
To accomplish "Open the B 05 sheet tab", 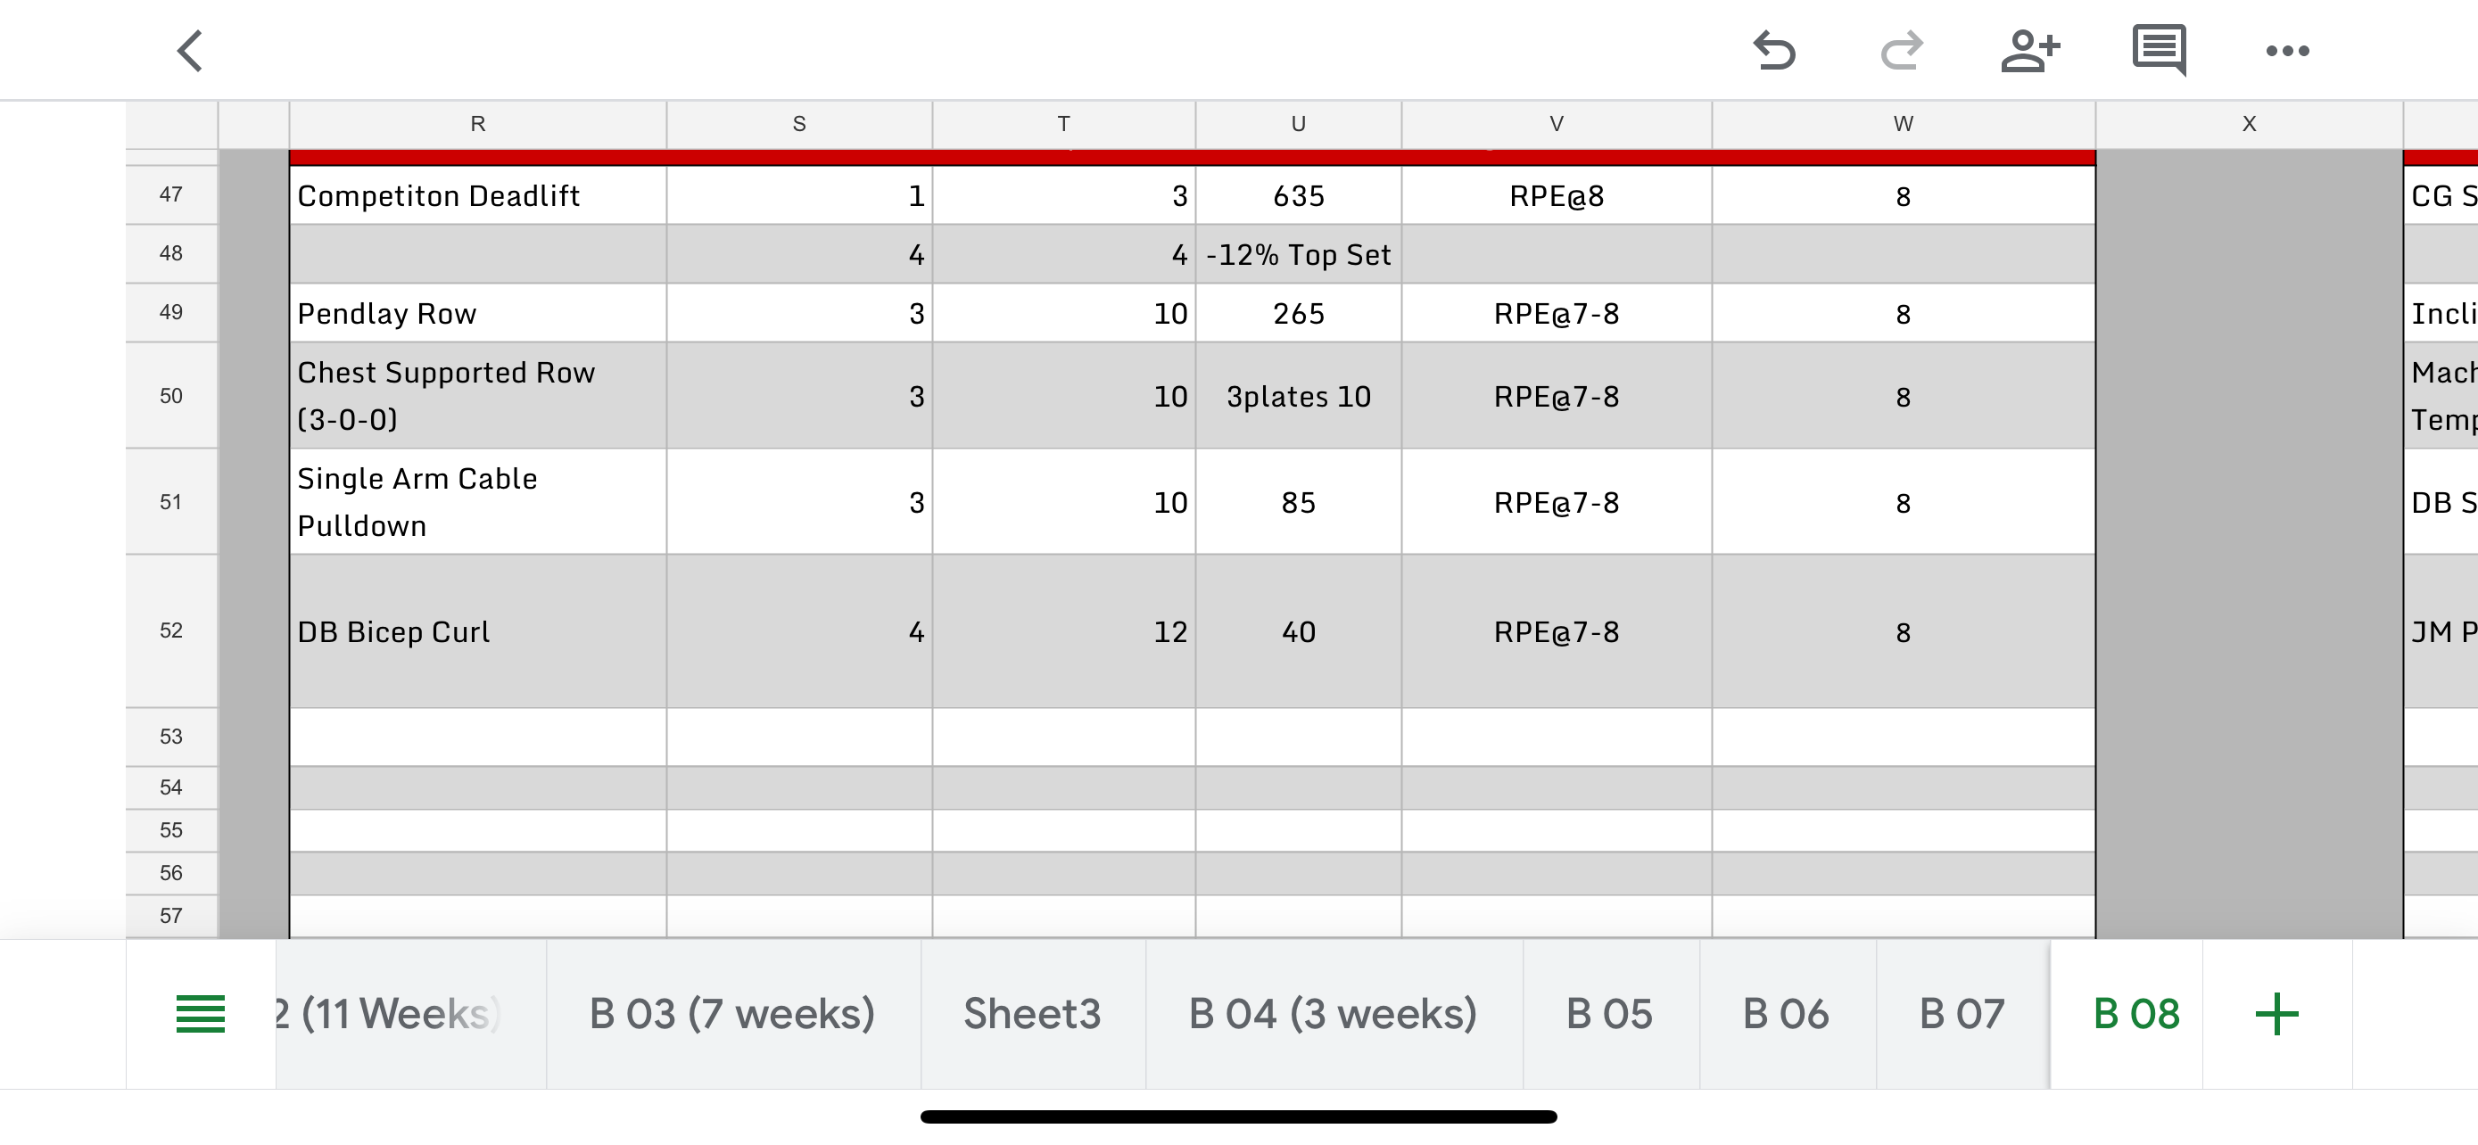I will (x=1608, y=1014).
